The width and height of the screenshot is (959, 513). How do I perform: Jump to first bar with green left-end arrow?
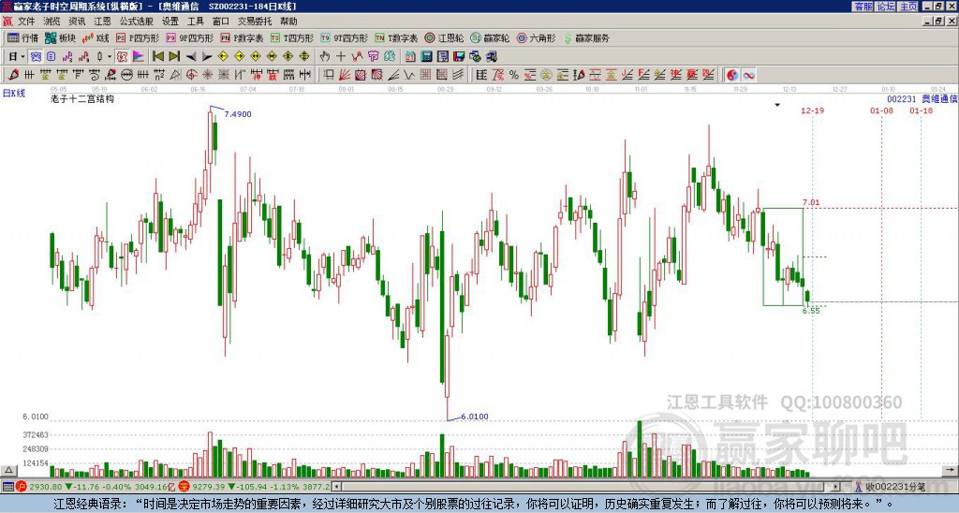157,57
